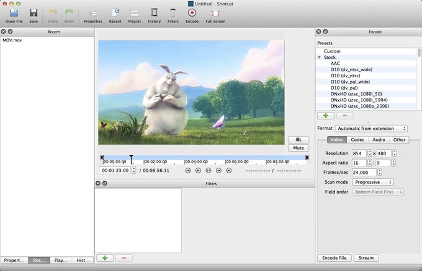This screenshot has height=271, width=422.
Task: Click the resolution height stepper
Action: 394,153
